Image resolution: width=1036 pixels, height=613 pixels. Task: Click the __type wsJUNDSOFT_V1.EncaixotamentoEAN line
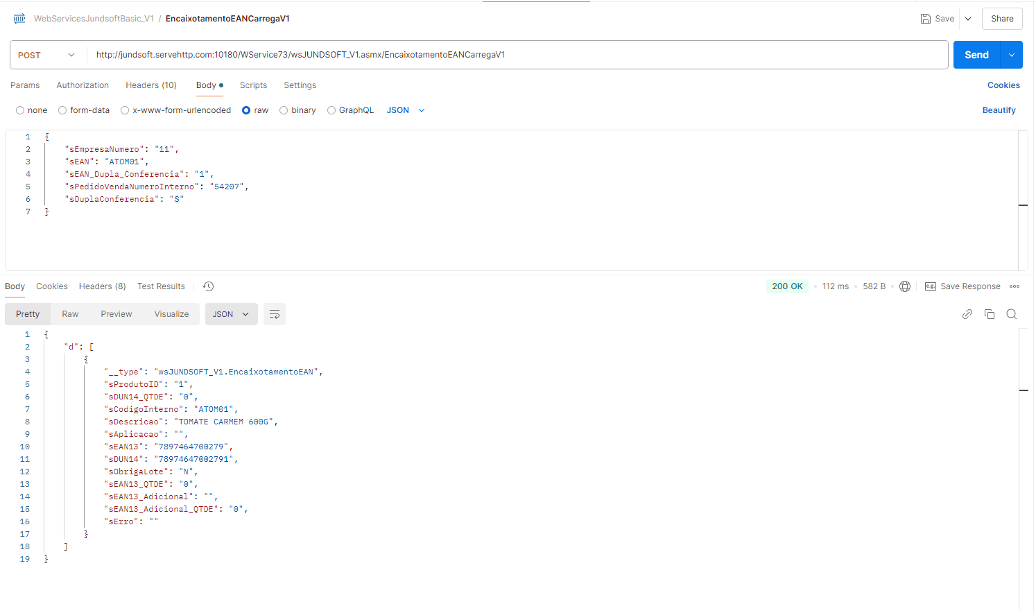[x=213, y=372]
